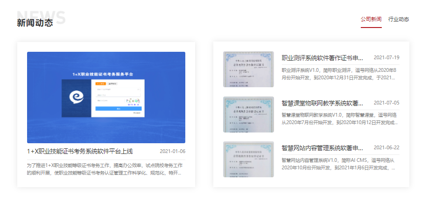Open the 智慧课堂物联网教学系统 news title

[x=322, y=103]
